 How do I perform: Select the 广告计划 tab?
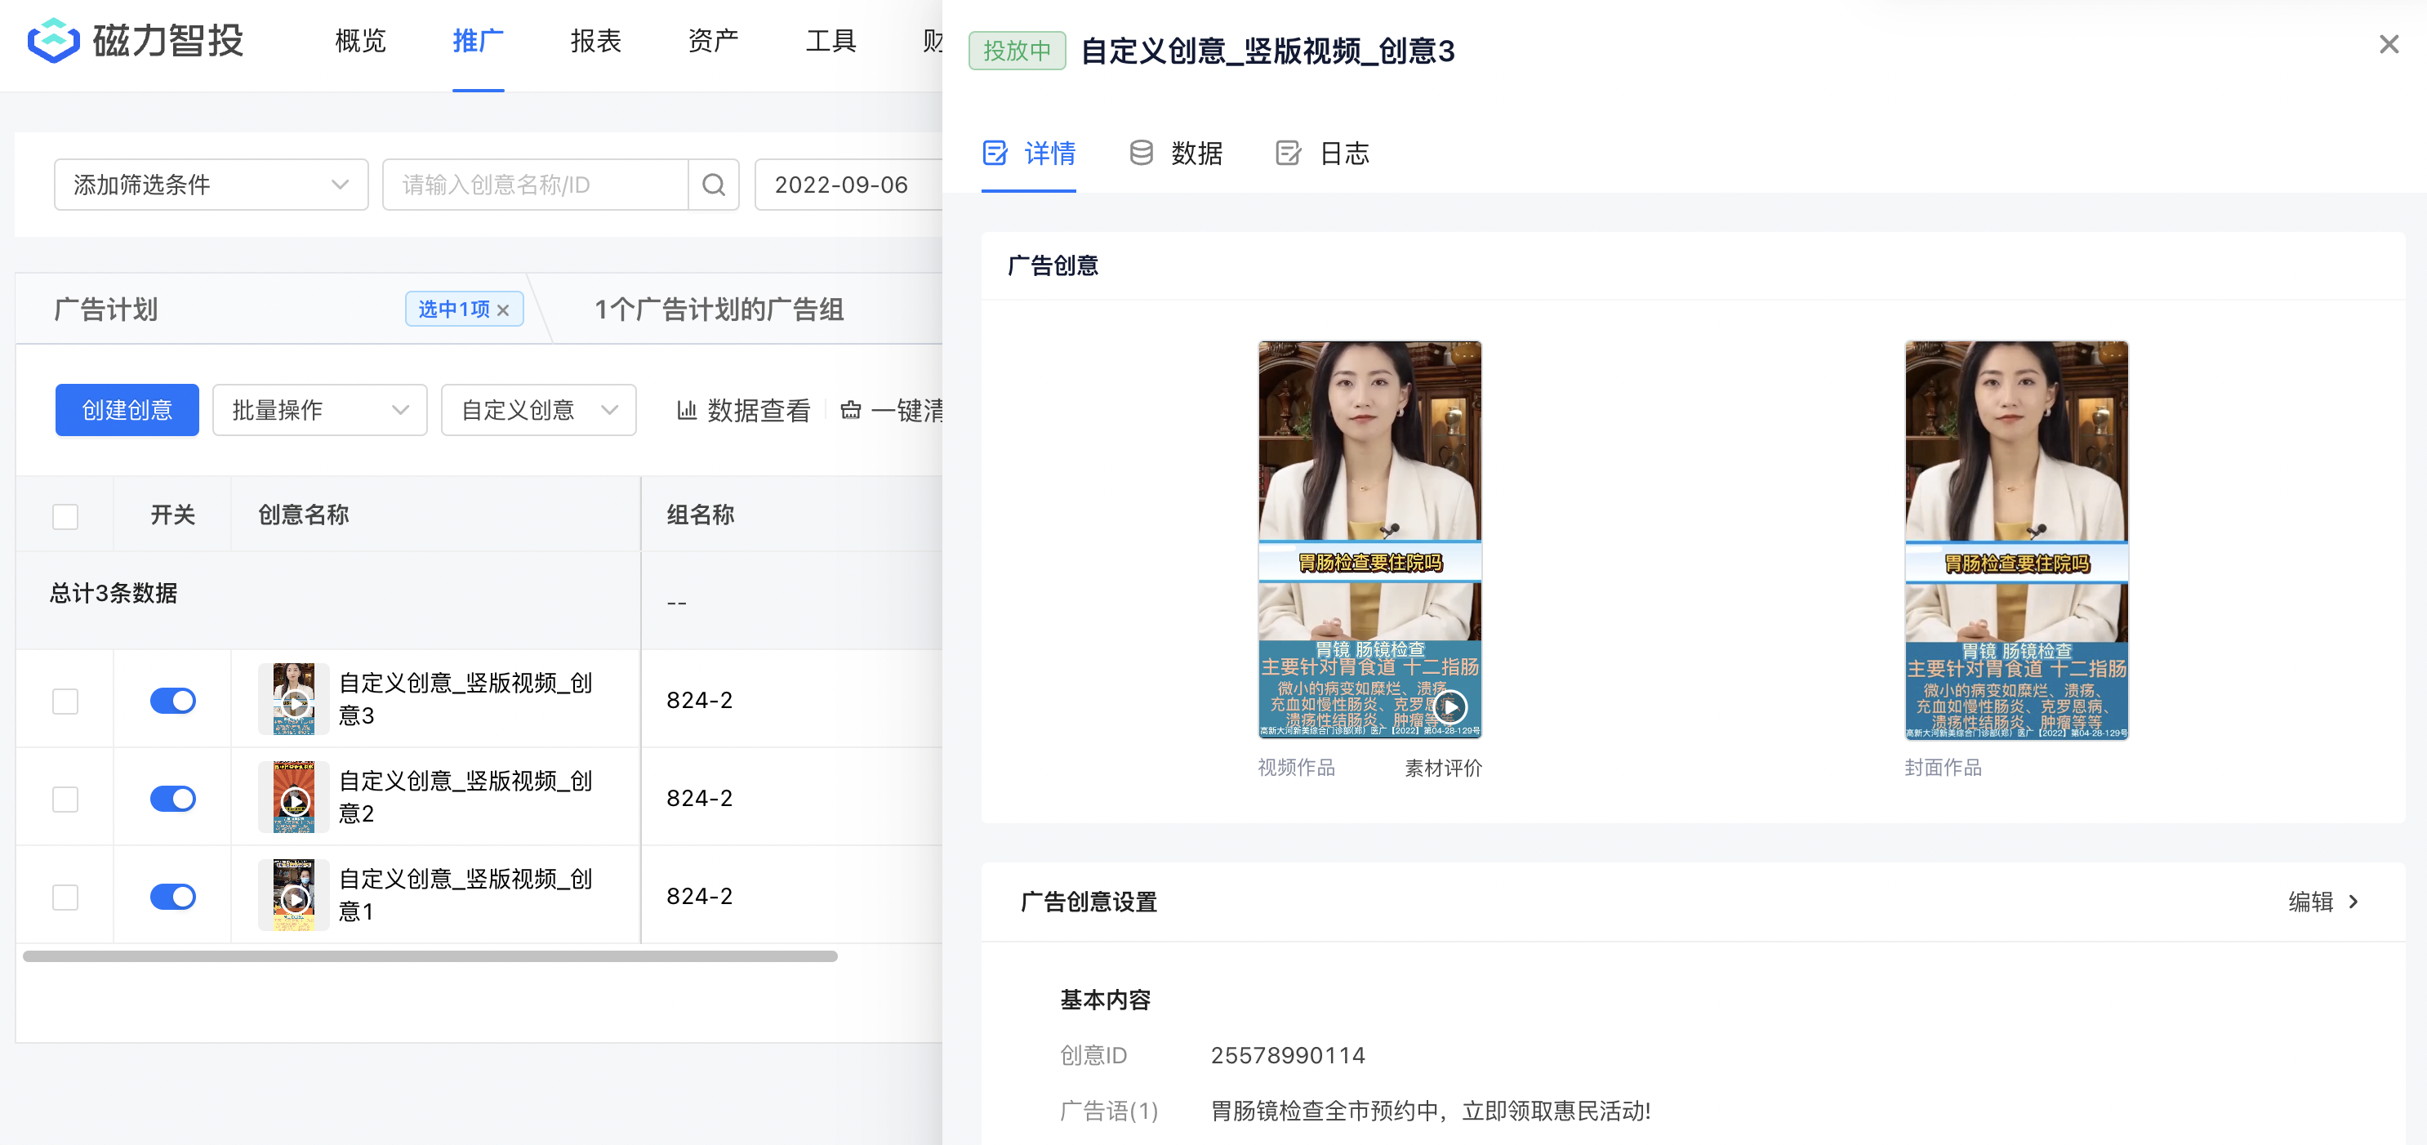click(105, 309)
